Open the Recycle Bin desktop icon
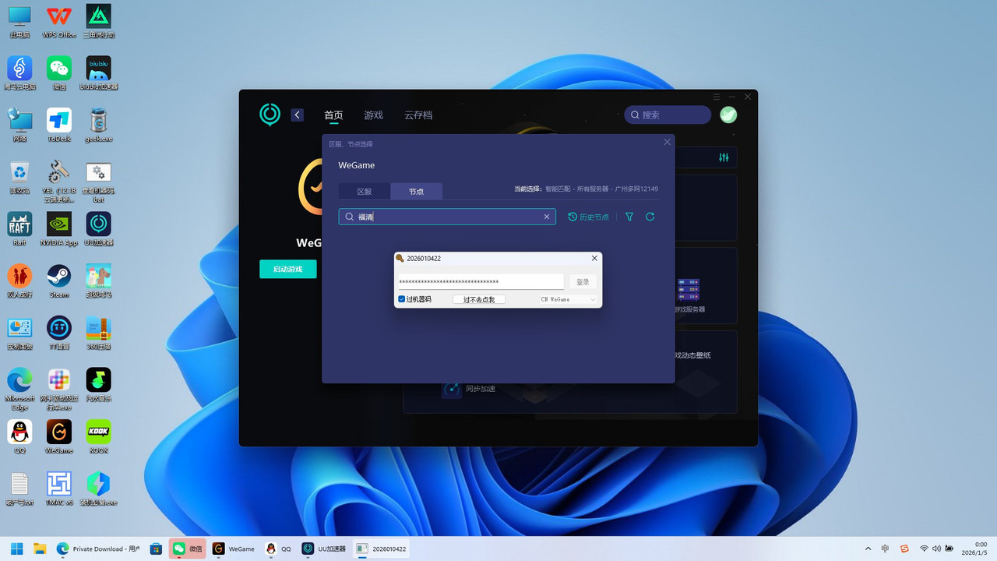The height and width of the screenshot is (561, 997). coord(19,178)
